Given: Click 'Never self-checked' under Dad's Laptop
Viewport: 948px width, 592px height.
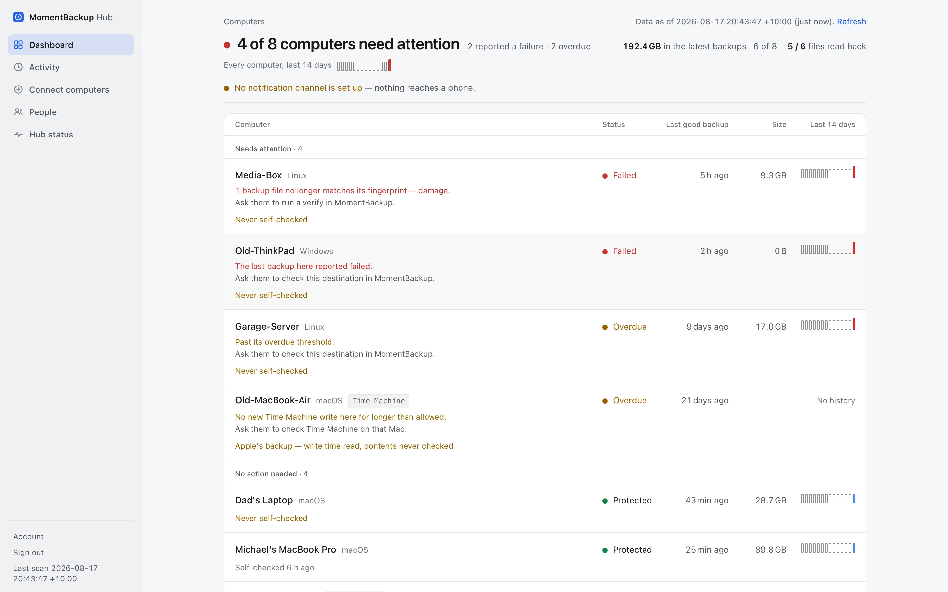Looking at the screenshot, I should (x=271, y=518).
